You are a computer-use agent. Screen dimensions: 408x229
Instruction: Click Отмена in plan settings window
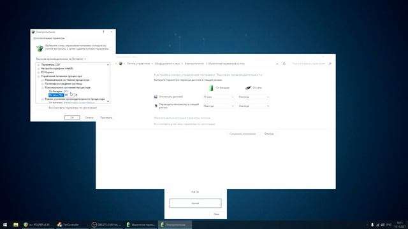tap(269, 134)
